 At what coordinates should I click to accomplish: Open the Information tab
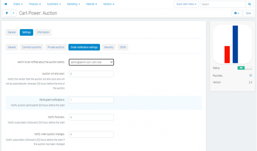coord(43,32)
